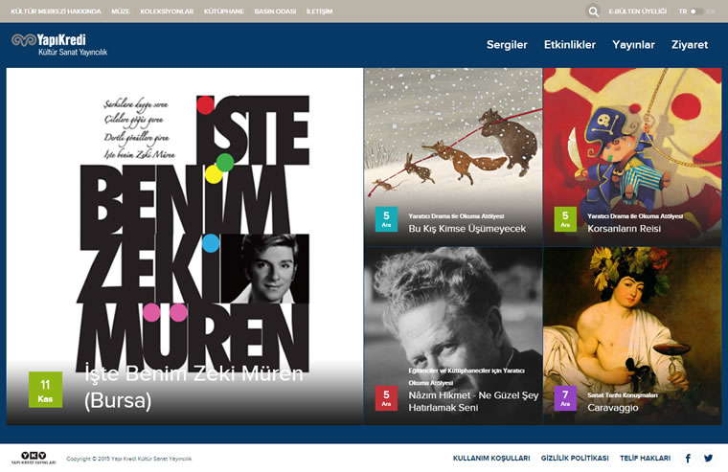Open the Kütüphane menu item
This screenshot has height=472, width=728.
(224, 11)
